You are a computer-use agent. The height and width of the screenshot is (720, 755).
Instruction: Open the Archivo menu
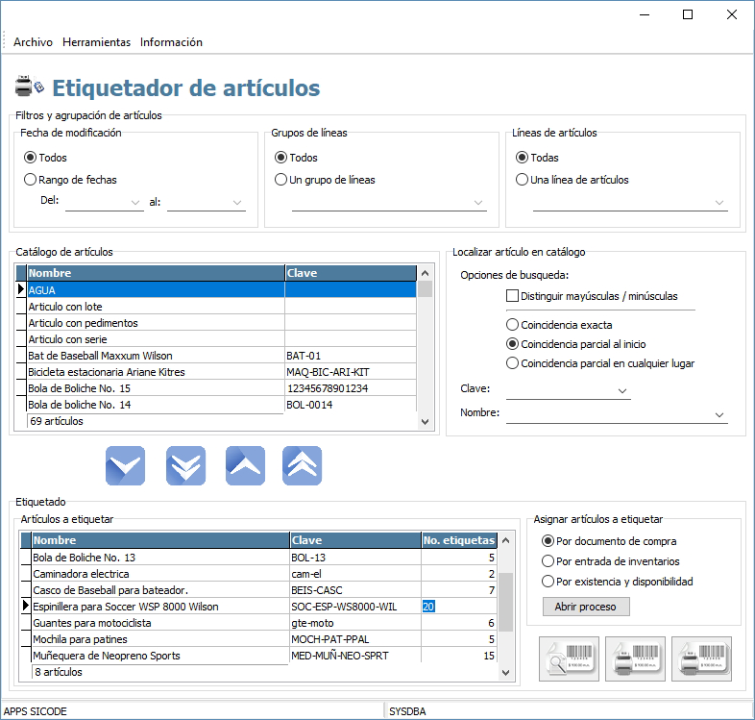[x=33, y=42]
